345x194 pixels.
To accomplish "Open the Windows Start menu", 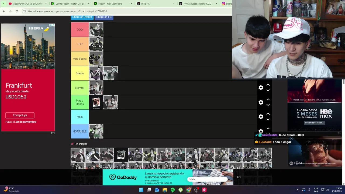I will 141,190.
